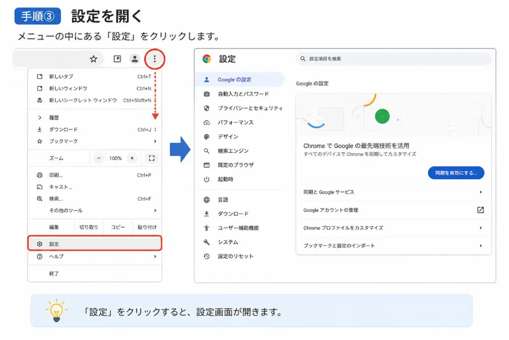
Task: Open the three-dot Chrome menu
Action: (x=155, y=59)
